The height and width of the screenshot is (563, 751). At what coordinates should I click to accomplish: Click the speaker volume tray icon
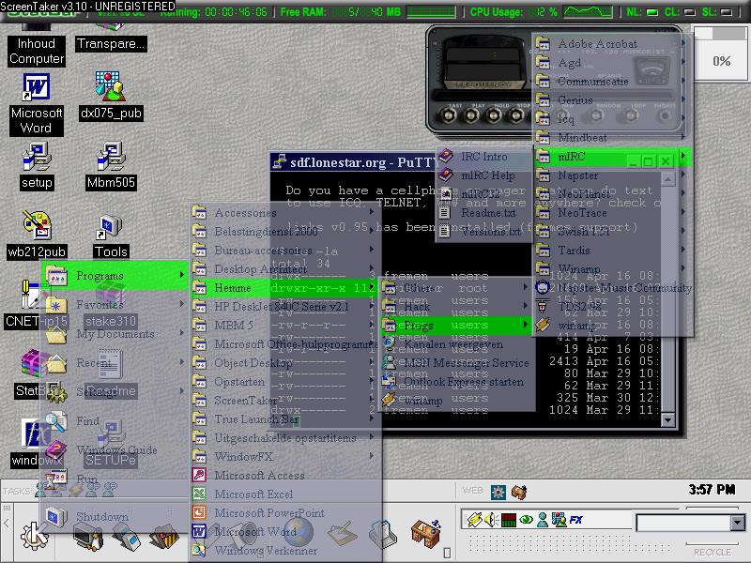tap(491, 520)
